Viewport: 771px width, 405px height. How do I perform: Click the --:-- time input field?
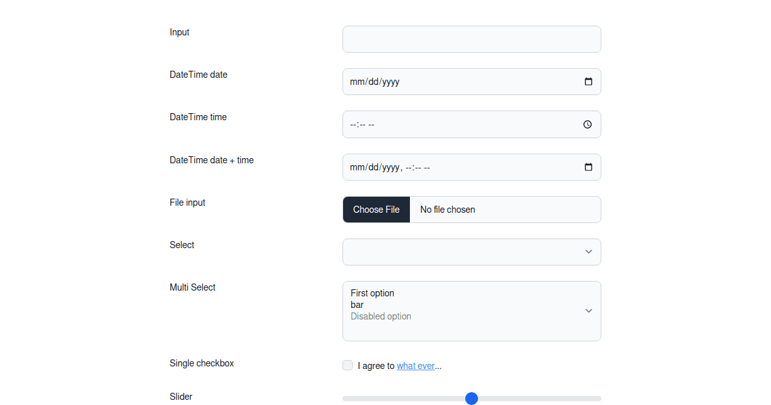[x=450, y=124]
